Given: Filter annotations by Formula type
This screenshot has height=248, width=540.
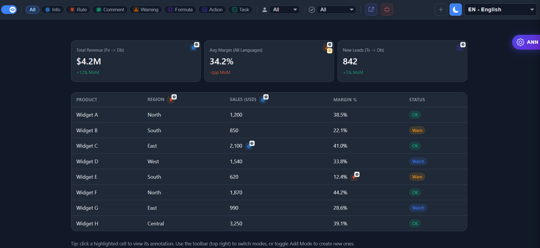Looking at the screenshot, I should click(x=180, y=10).
